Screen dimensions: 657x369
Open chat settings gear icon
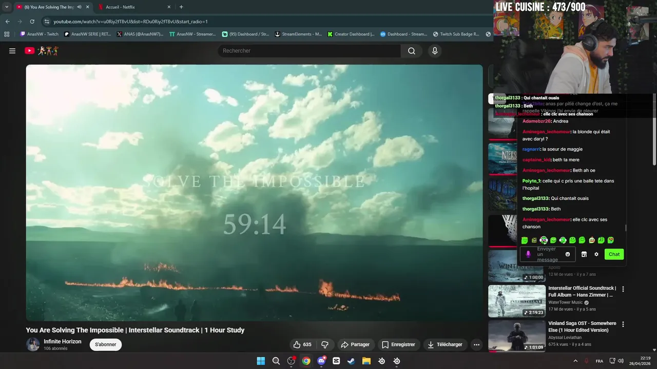tap(596, 254)
